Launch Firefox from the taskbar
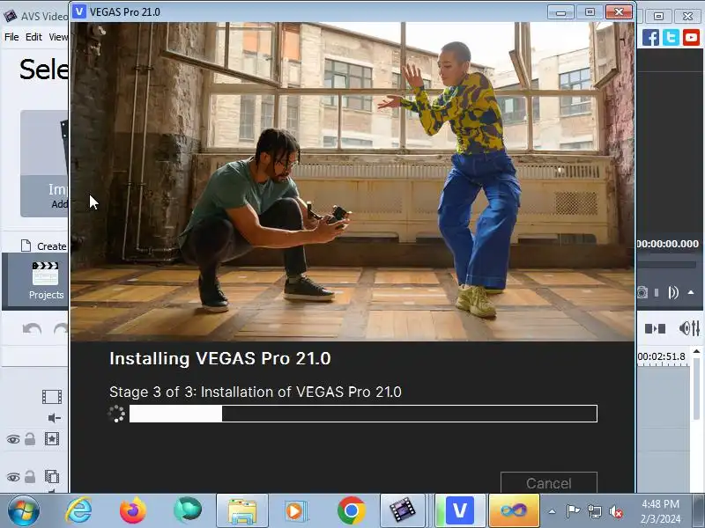This screenshot has width=705, height=528. (x=133, y=510)
